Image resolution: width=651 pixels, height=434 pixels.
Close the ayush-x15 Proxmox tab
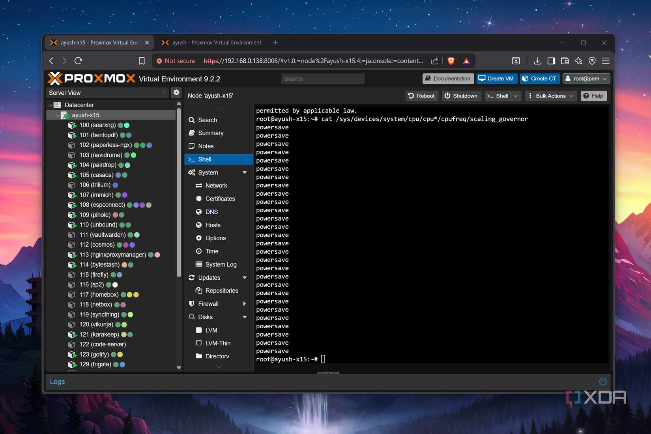[147, 43]
